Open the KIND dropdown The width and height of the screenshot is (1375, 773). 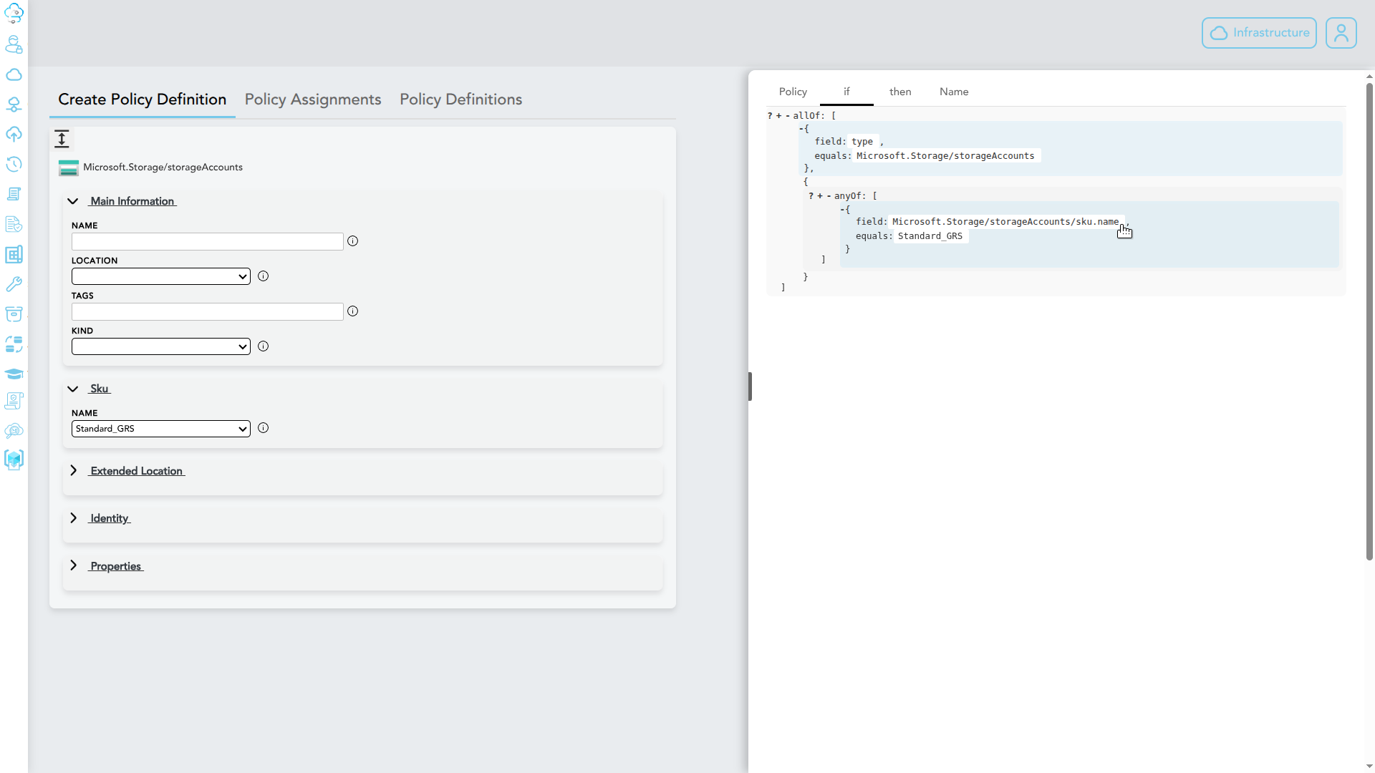[161, 346]
